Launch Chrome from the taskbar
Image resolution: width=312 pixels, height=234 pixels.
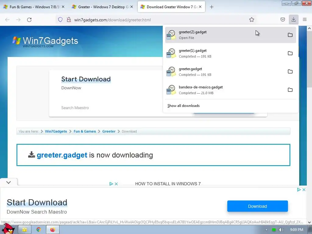[x=39, y=230]
